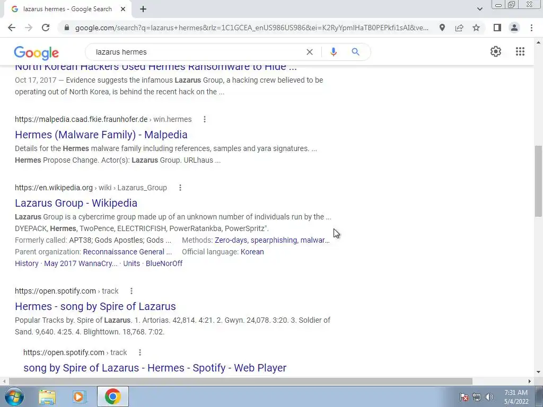Image resolution: width=543 pixels, height=407 pixels.
Task: Jump to May 2017 WannaCry section link
Action: (x=81, y=263)
